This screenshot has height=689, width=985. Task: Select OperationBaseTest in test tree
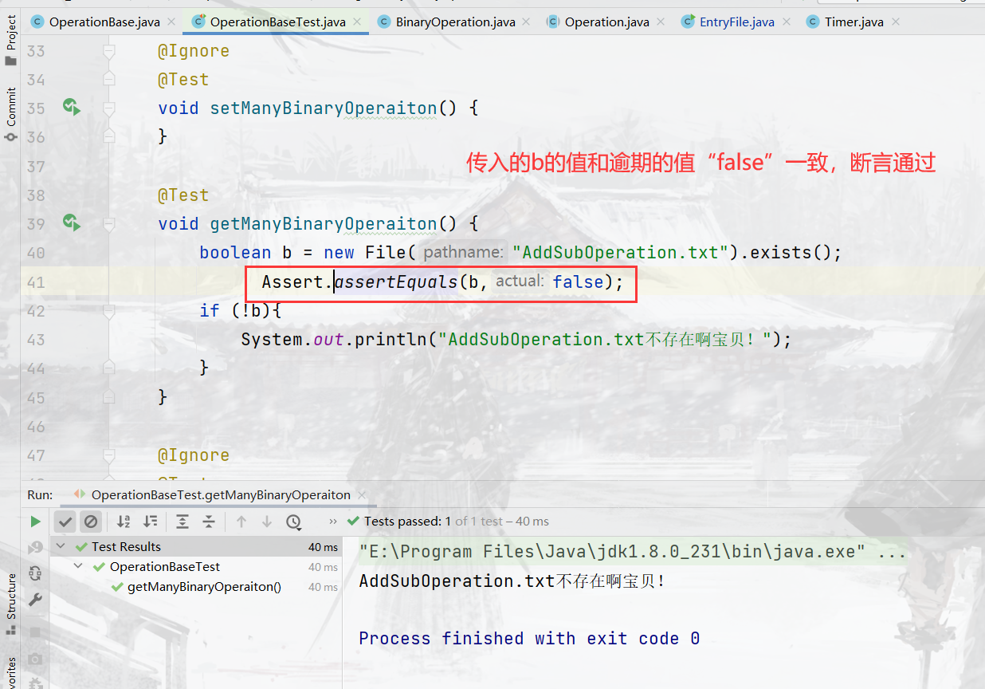click(x=165, y=567)
